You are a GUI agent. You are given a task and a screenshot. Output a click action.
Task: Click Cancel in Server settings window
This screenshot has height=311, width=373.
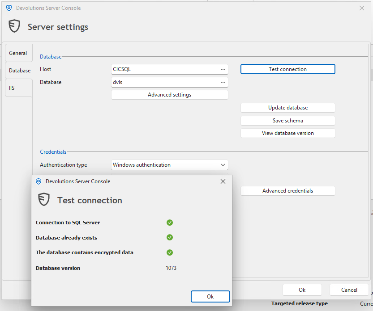349,290
